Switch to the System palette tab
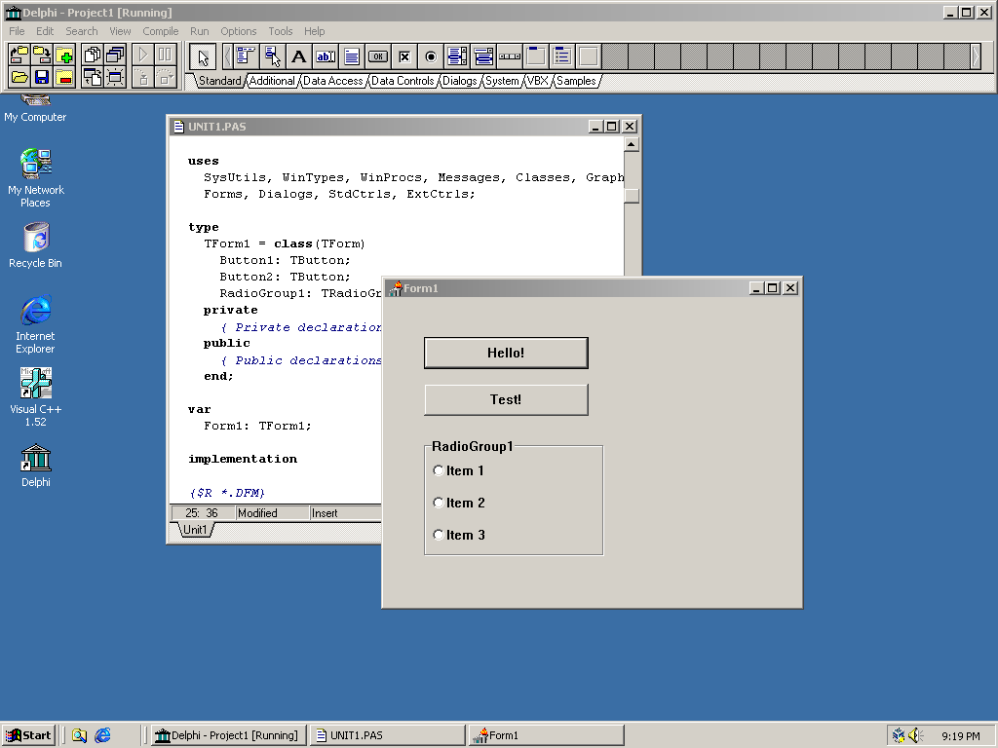Viewport: 998px width, 748px height. 502,81
